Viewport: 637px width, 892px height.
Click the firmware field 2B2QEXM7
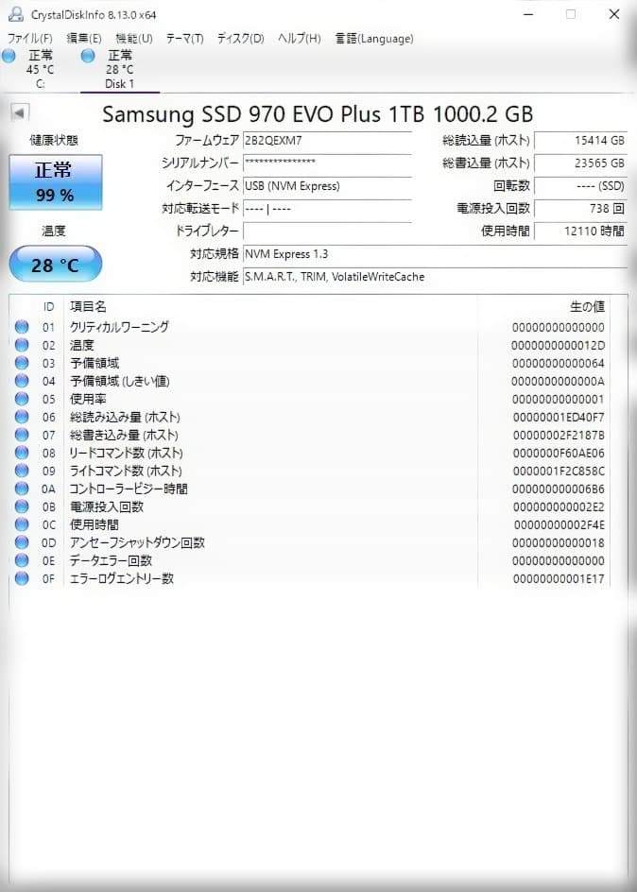click(327, 140)
